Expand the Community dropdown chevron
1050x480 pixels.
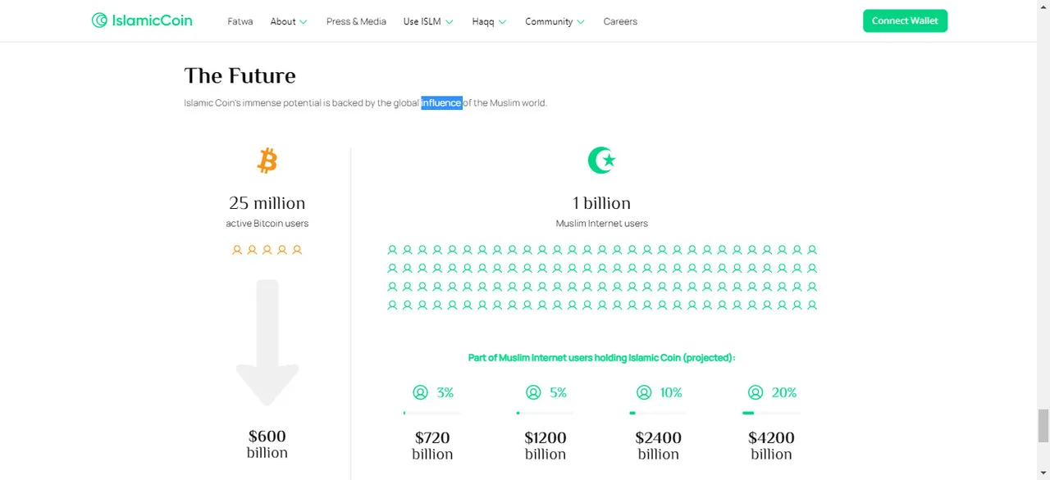tap(581, 22)
